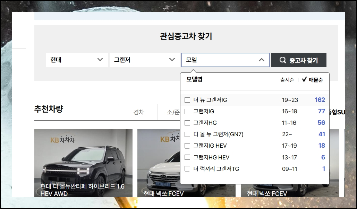Switch to the 경차 tab
Viewport: 357px width, 209px height.
[x=139, y=112]
